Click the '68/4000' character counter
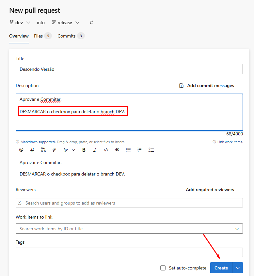 point(234,134)
